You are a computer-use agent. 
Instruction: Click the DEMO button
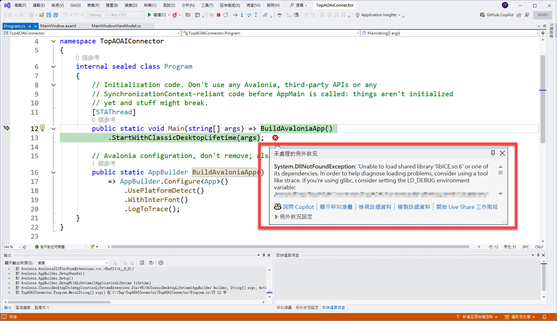click(543, 15)
